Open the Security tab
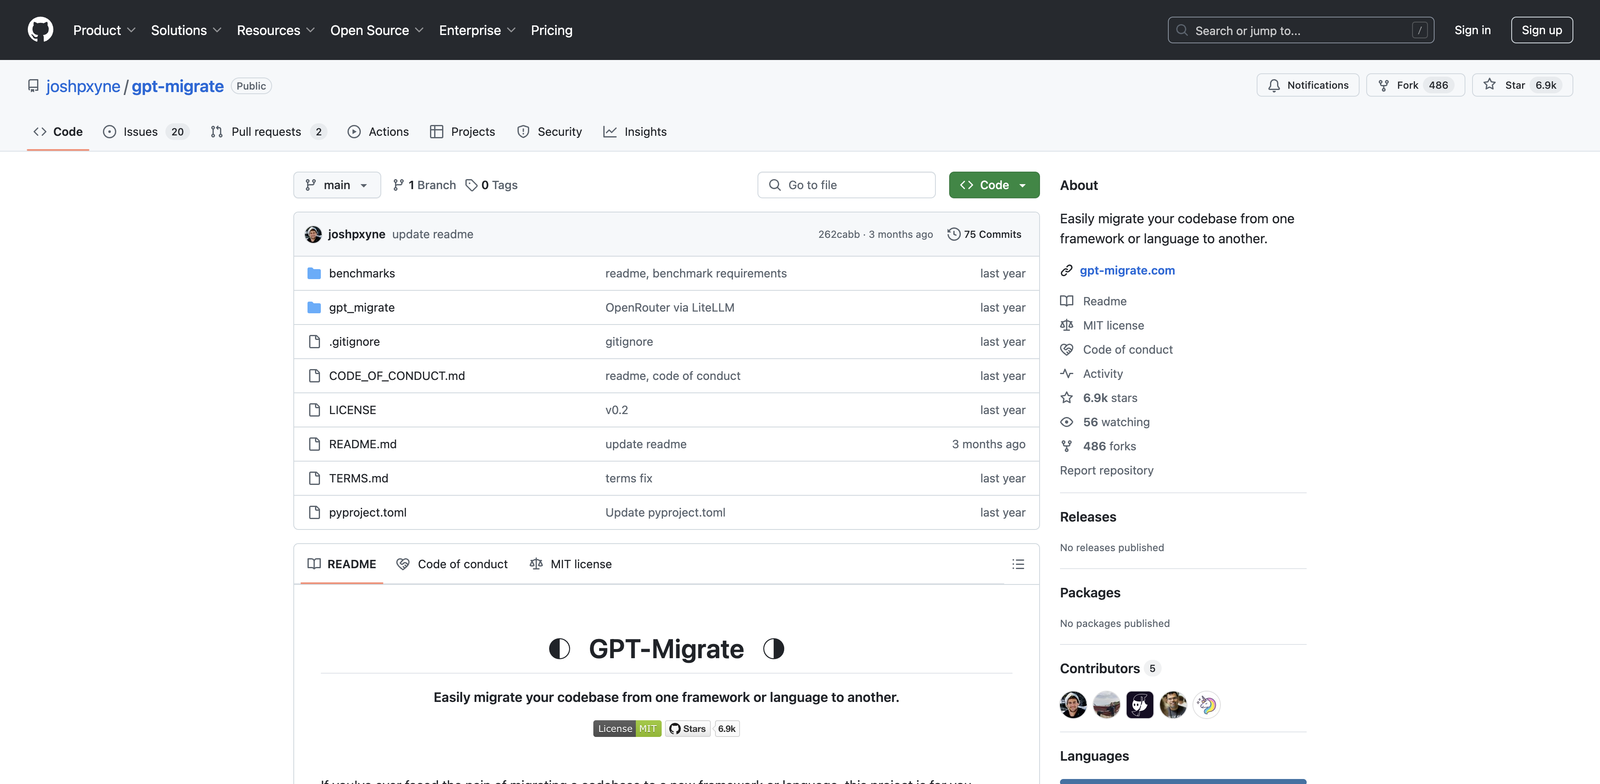 [x=550, y=132]
